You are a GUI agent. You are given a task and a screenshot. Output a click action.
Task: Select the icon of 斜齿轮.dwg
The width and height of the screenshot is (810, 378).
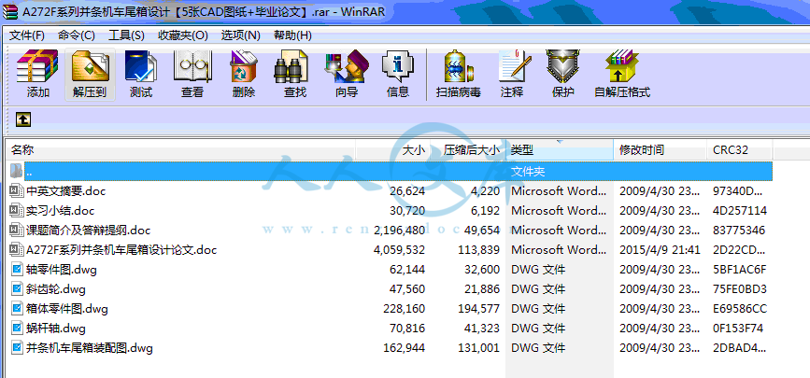click(x=17, y=289)
